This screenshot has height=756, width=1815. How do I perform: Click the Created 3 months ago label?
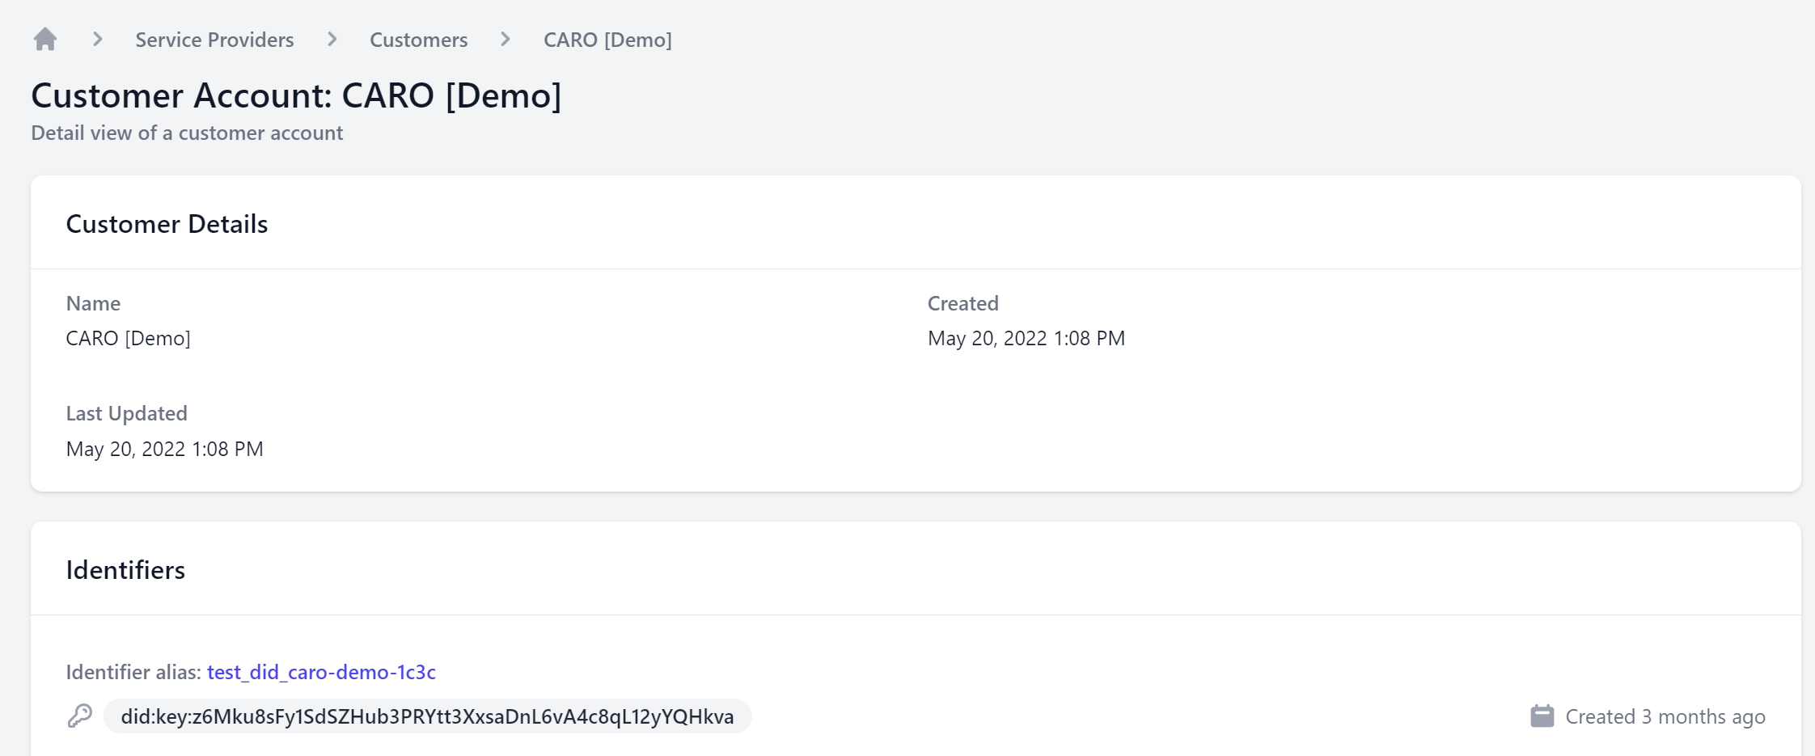1665,716
